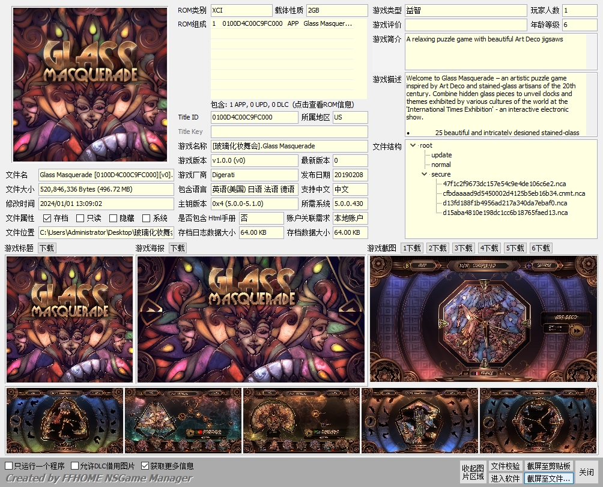This screenshot has height=487, width=603.
Task: Toggle the 存档 archive attribute checkbox
Action: click(x=47, y=219)
